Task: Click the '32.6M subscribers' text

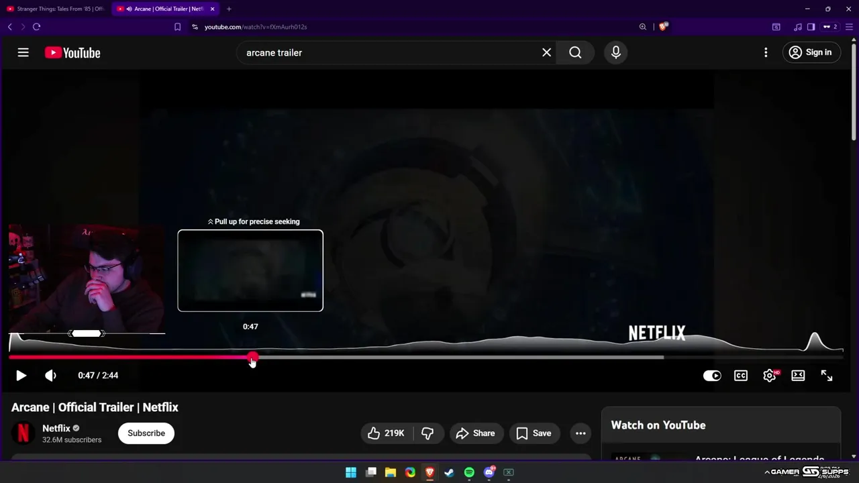Action: pyautogui.click(x=72, y=440)
